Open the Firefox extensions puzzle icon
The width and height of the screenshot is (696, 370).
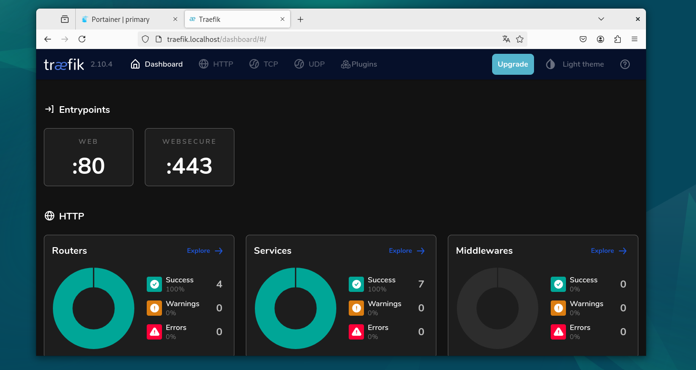(x=617, y=39)
